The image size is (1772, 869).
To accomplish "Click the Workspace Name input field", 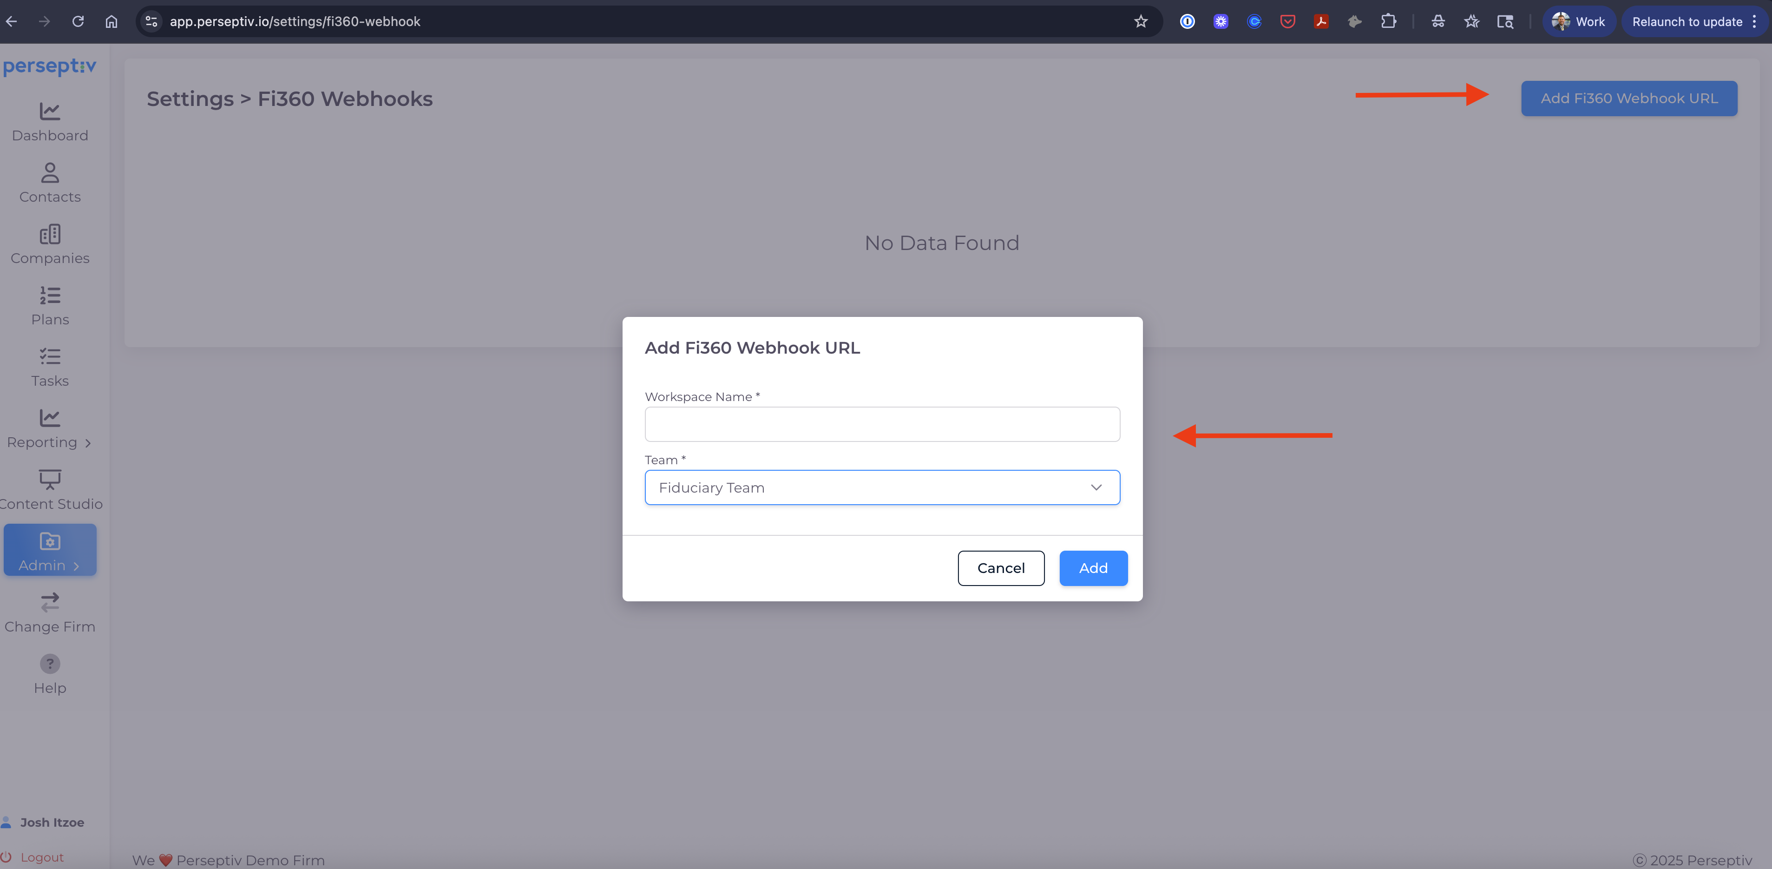I will [x=882, y=424].
